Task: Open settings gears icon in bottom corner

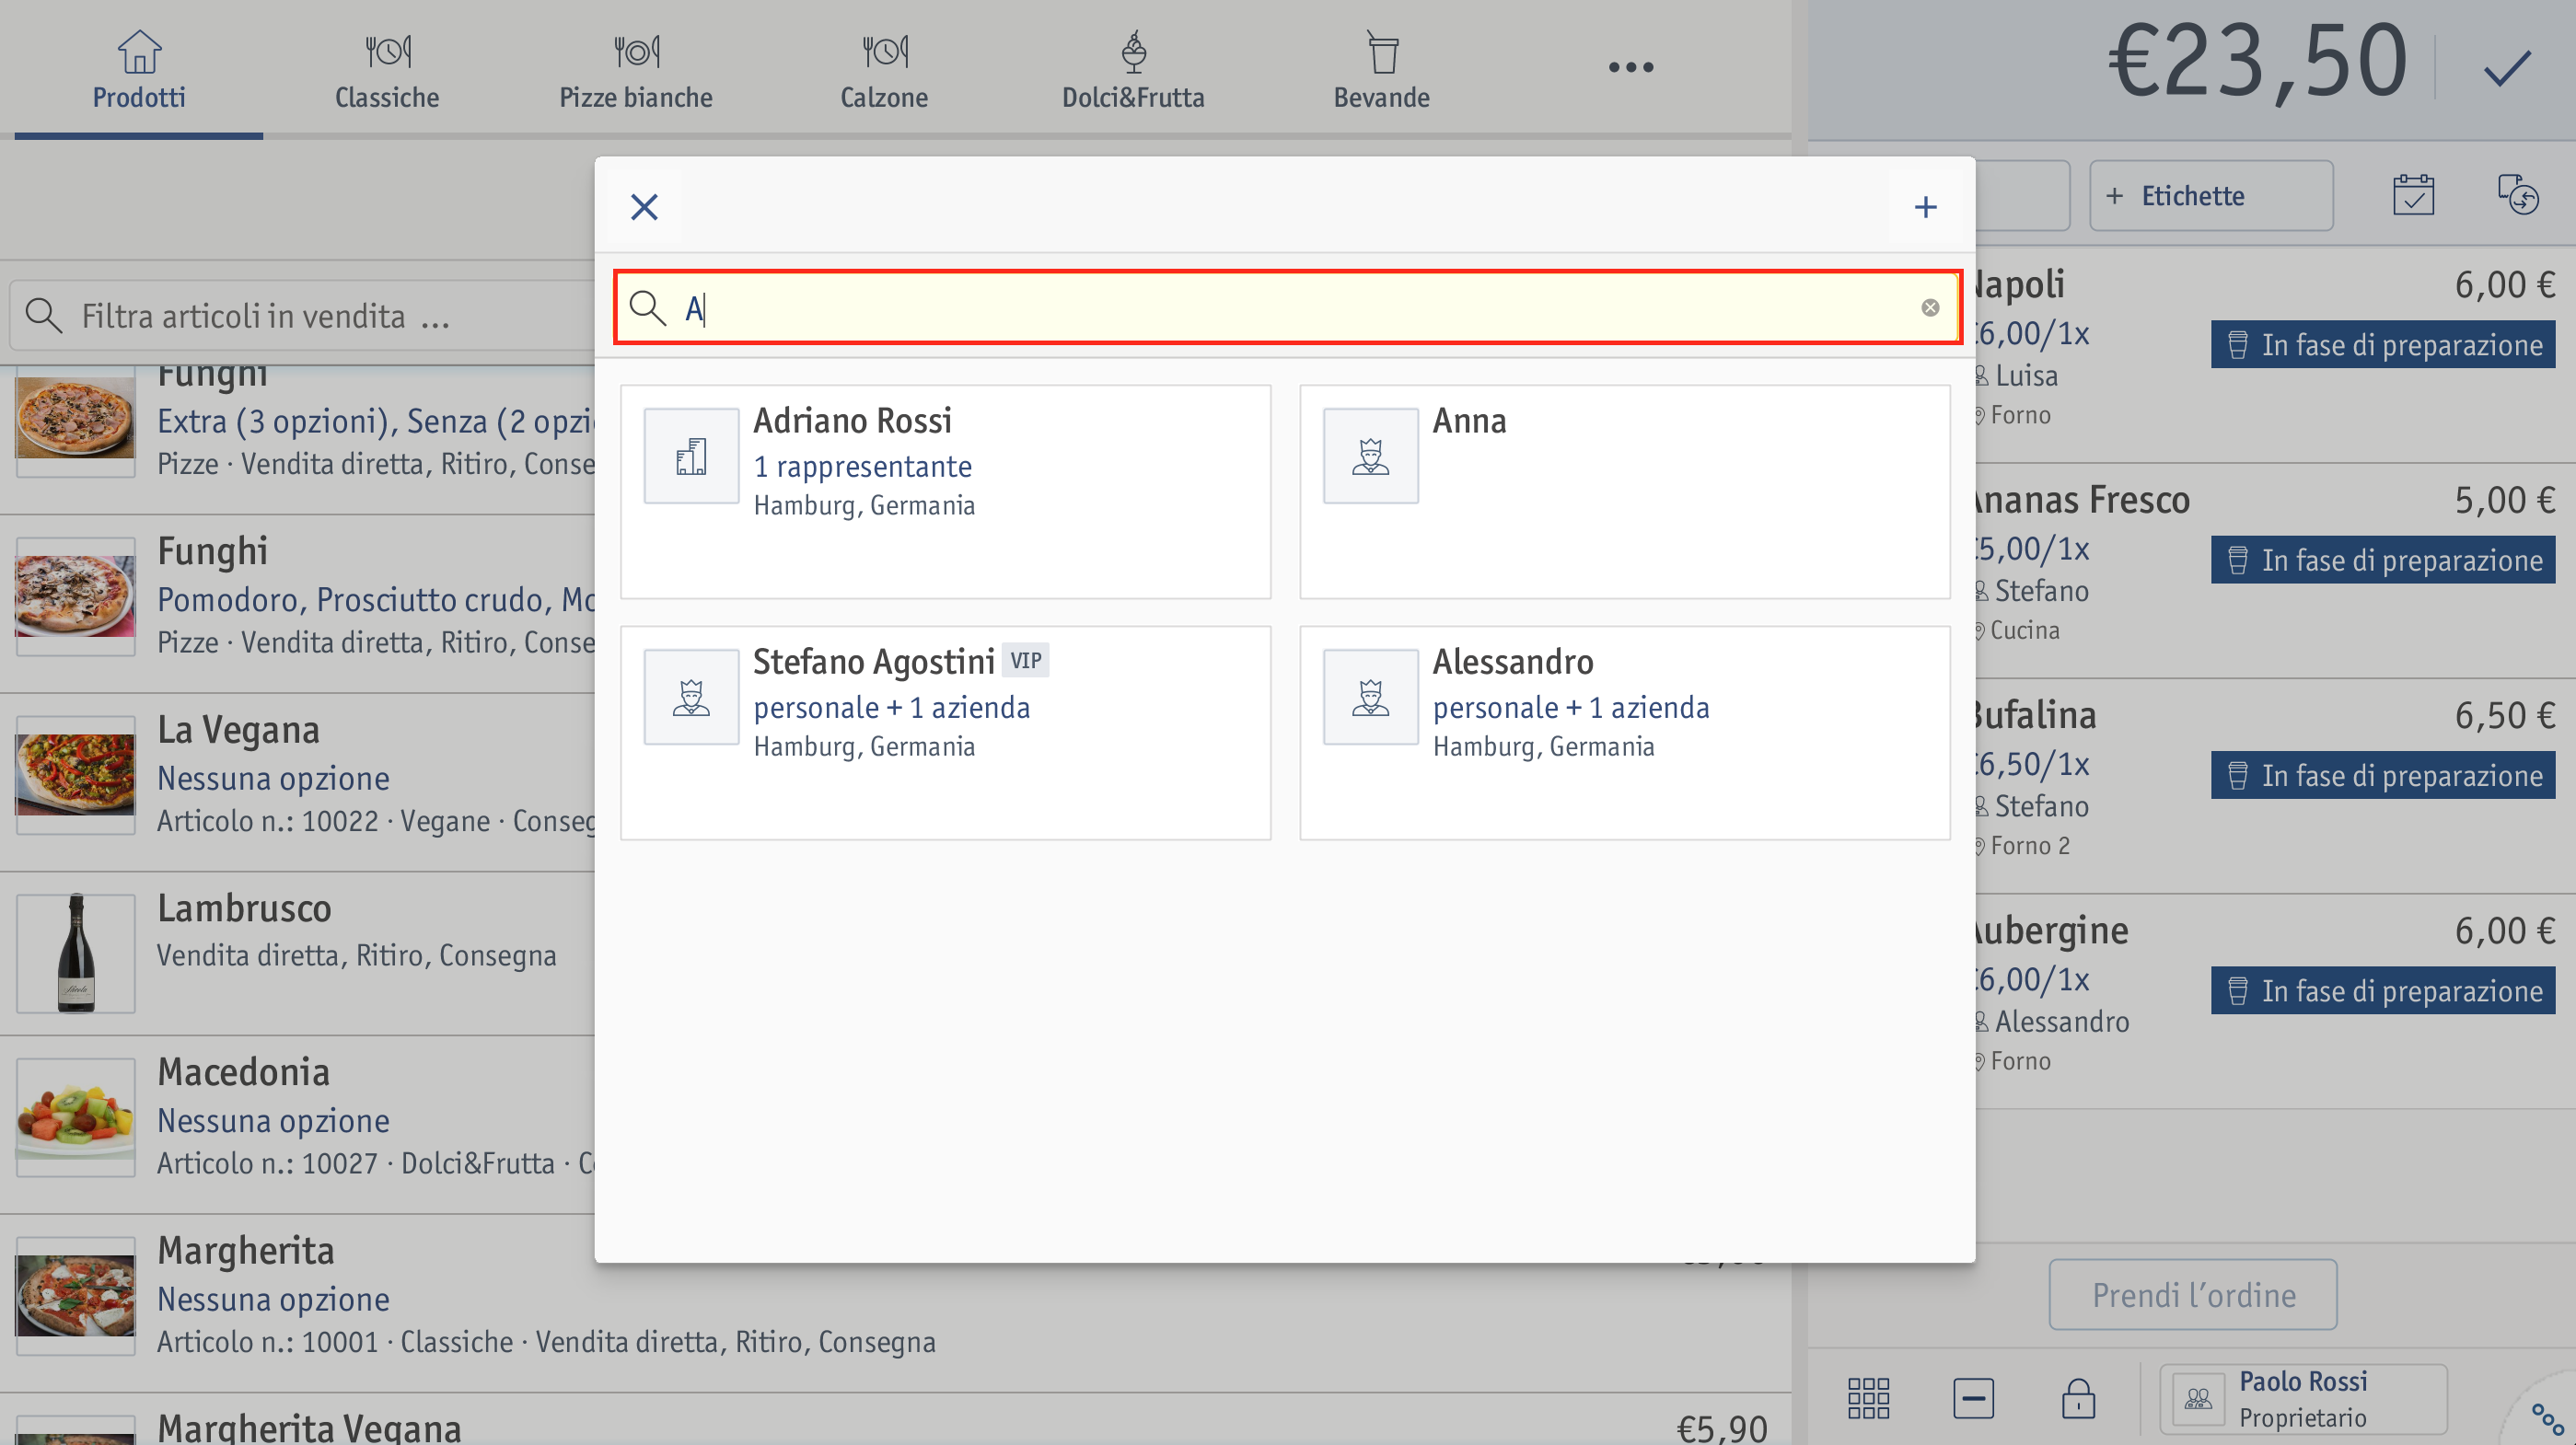Action: point(2546,1418)
